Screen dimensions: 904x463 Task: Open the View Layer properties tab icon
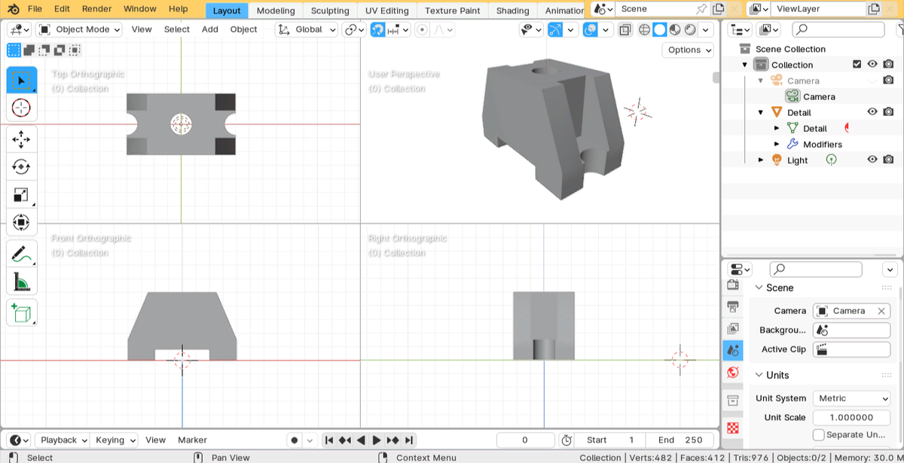pyautogui.click(x=733, y=329)
